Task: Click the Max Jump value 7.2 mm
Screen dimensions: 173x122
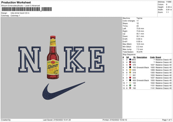Action: pyautogui.click(x=140, y=49)
